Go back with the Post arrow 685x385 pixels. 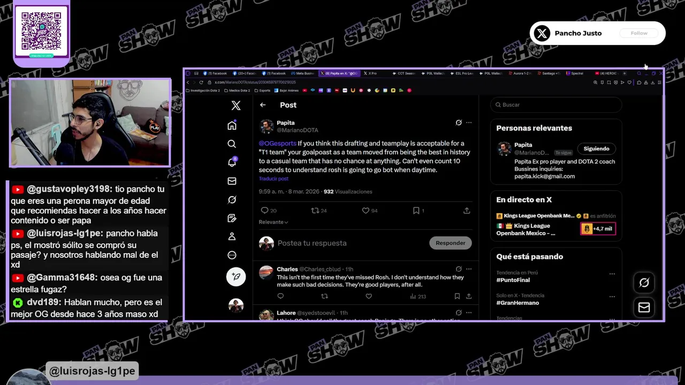pyautogui.click(x=263, y=105)
